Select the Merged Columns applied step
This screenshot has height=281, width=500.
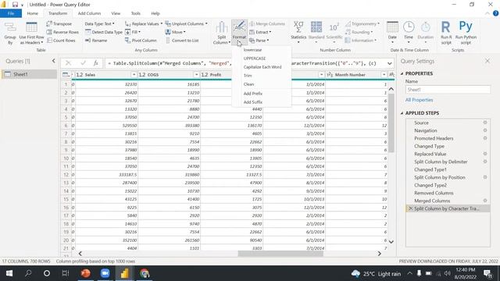(x=432, y=201)
